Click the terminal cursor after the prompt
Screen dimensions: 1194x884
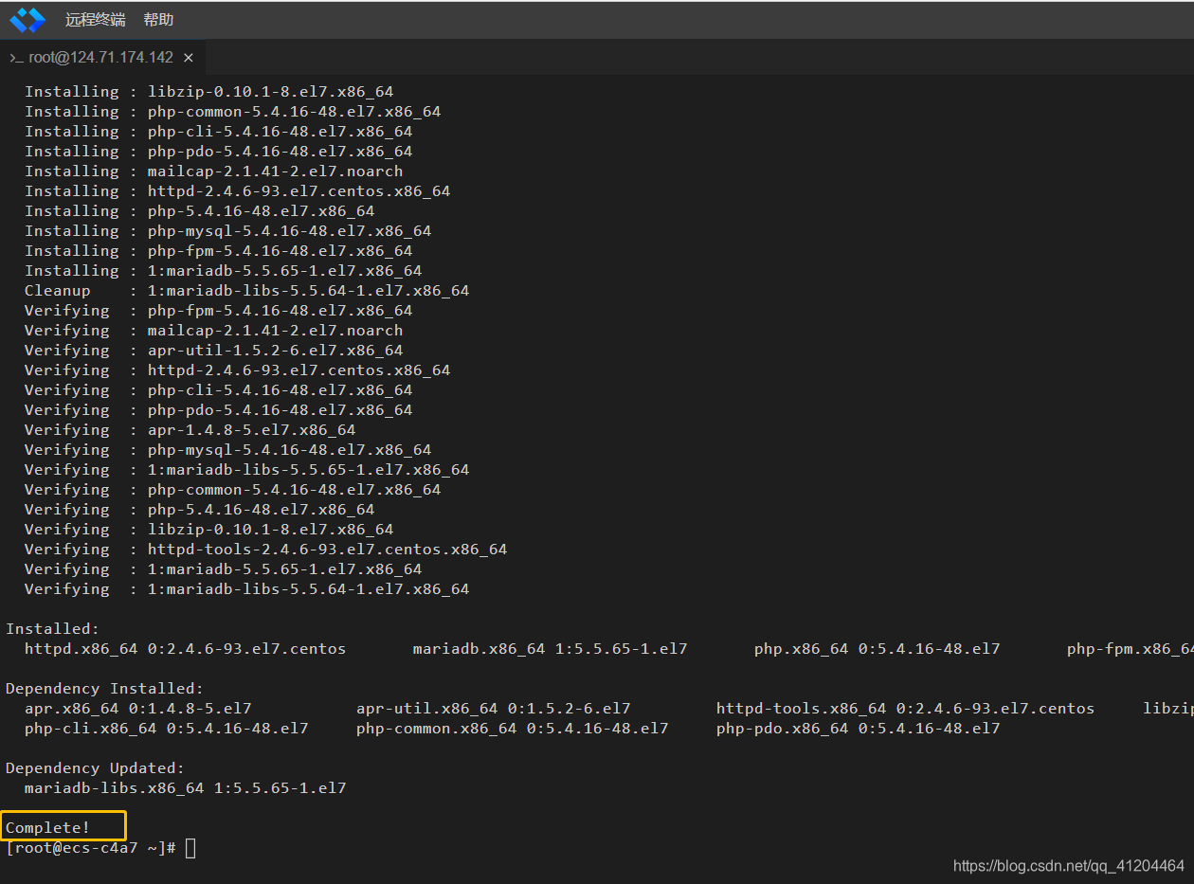190,848
